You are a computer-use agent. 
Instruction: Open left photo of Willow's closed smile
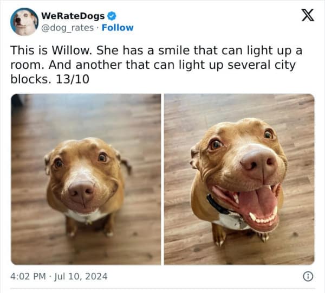[x=86, y=179]
